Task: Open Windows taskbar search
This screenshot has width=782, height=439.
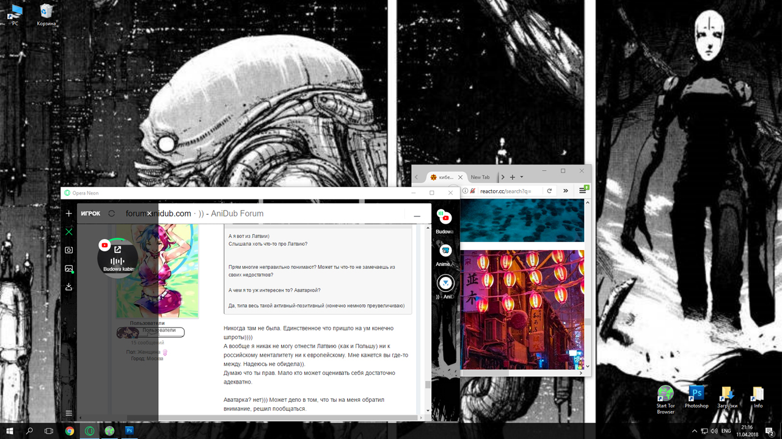Action: [x=29, y=430]
